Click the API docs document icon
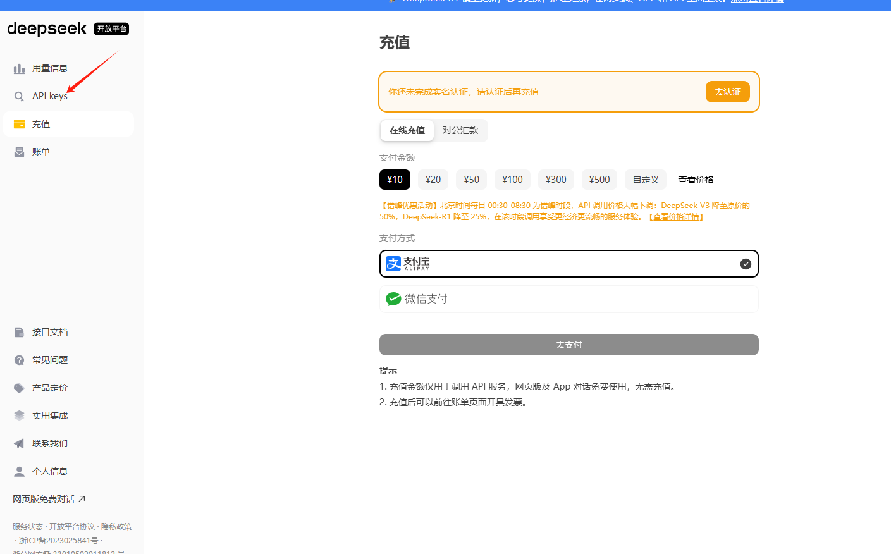The width and height of the screenshot is (891, 554). click(20, 332)
